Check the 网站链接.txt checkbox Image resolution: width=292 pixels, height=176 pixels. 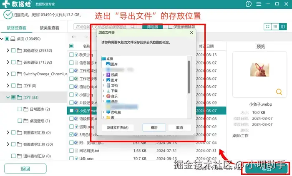[71, 151]
